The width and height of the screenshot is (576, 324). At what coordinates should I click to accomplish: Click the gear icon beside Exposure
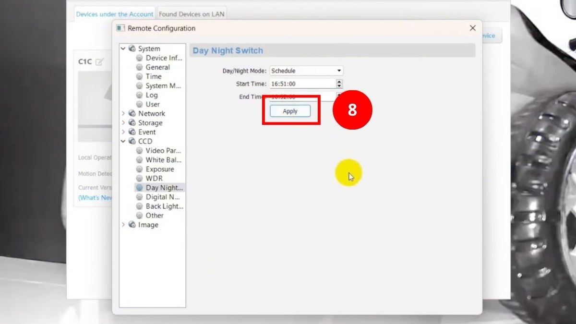click(140, 169)
